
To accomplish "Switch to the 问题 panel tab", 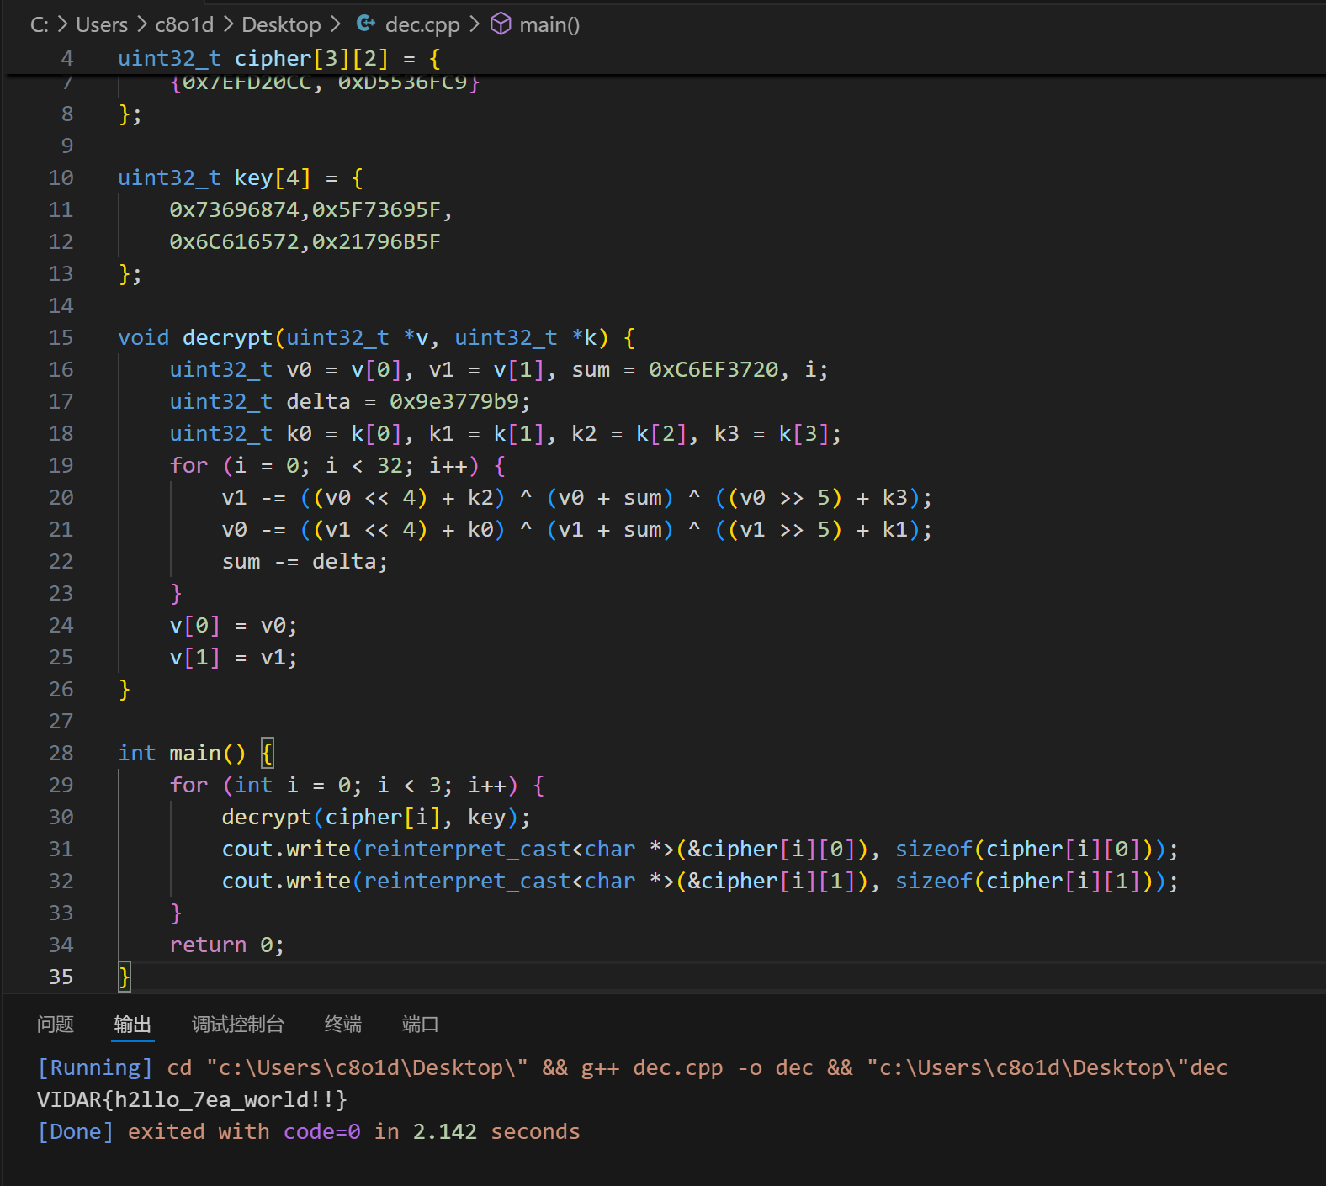I will click(56, 1024).
